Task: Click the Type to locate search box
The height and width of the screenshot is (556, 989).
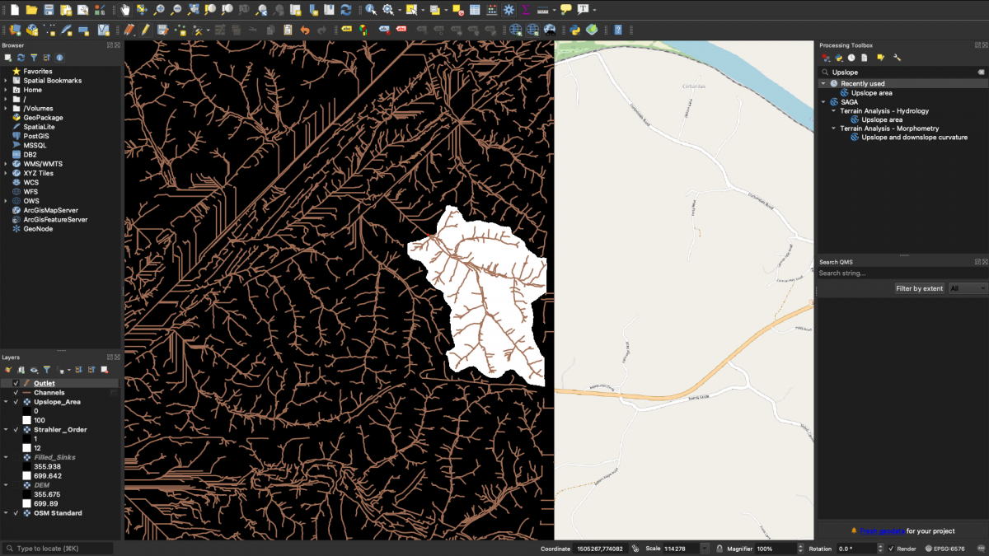Action: point(58,549)
